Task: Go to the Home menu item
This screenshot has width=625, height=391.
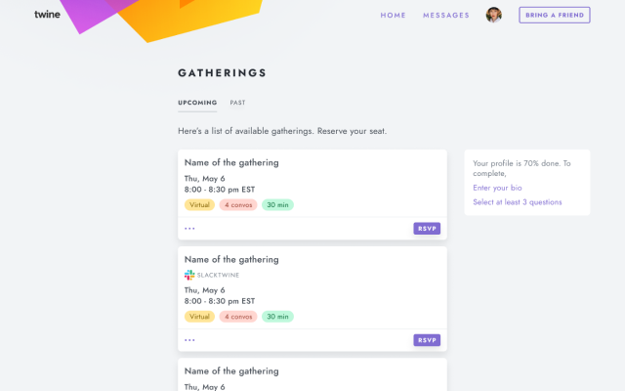Action: 393,16
